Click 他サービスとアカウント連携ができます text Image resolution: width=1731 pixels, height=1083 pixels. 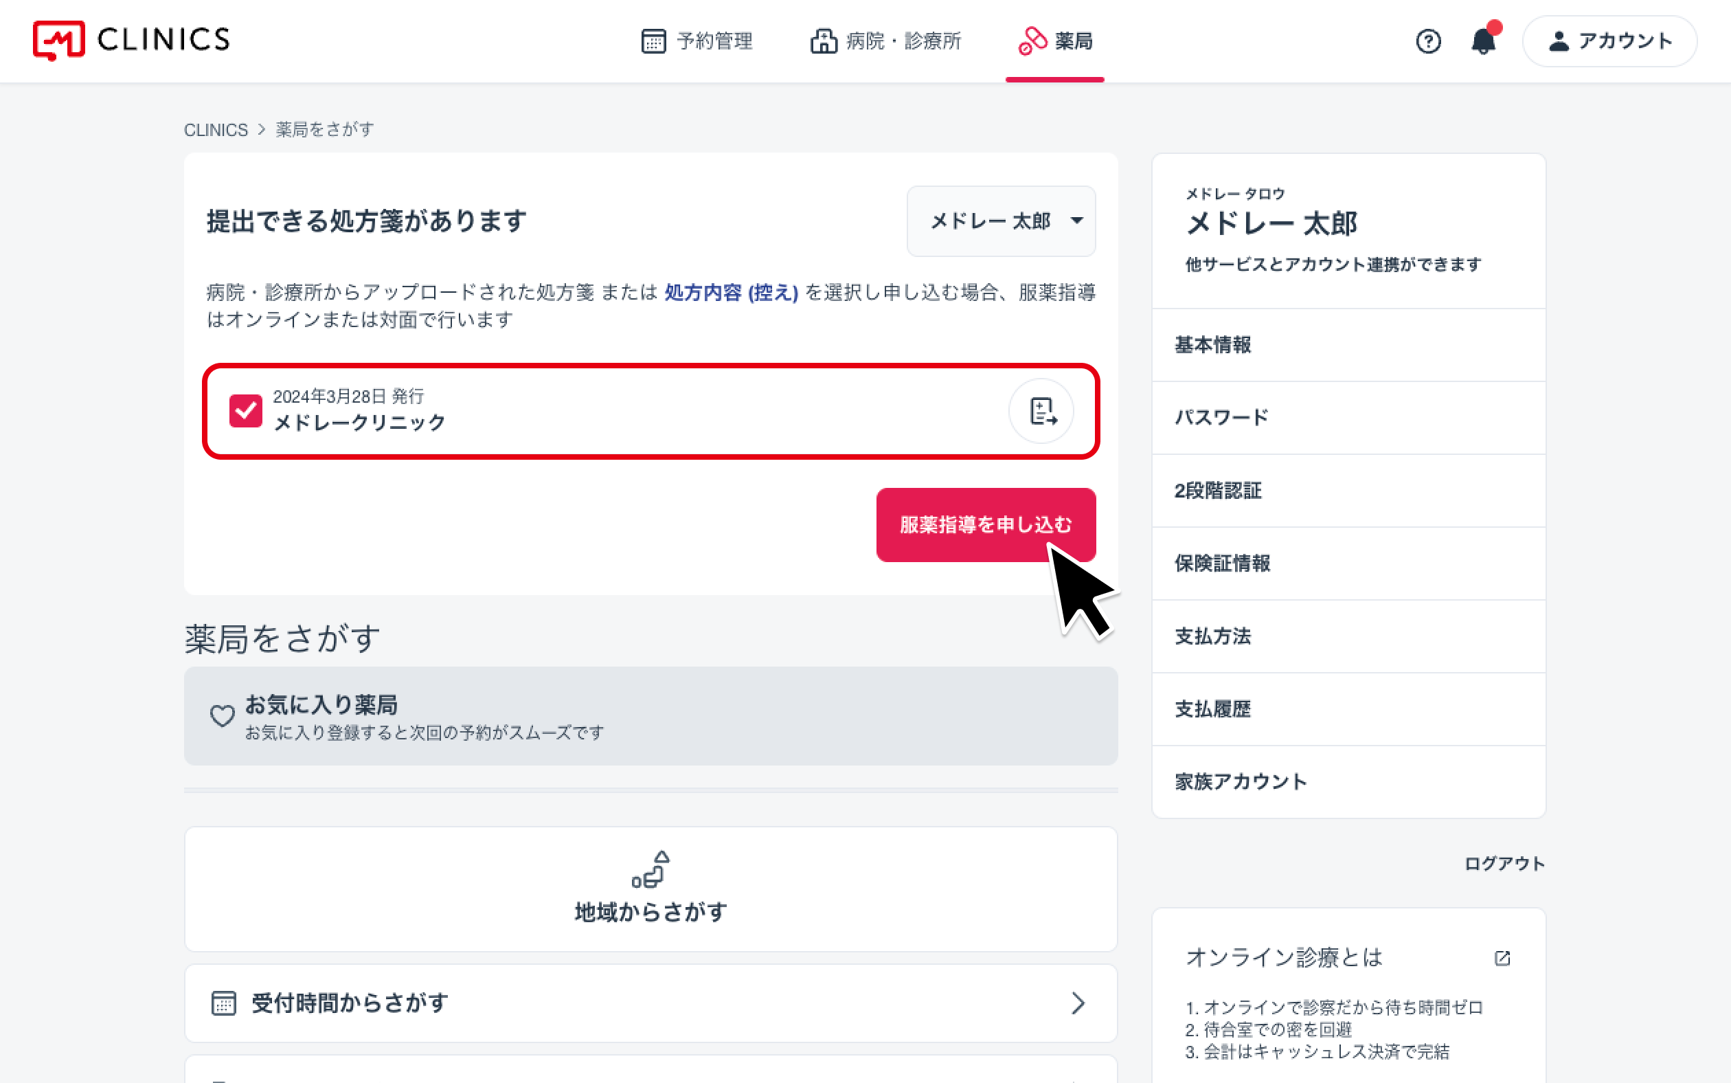tap(1333, 265)
